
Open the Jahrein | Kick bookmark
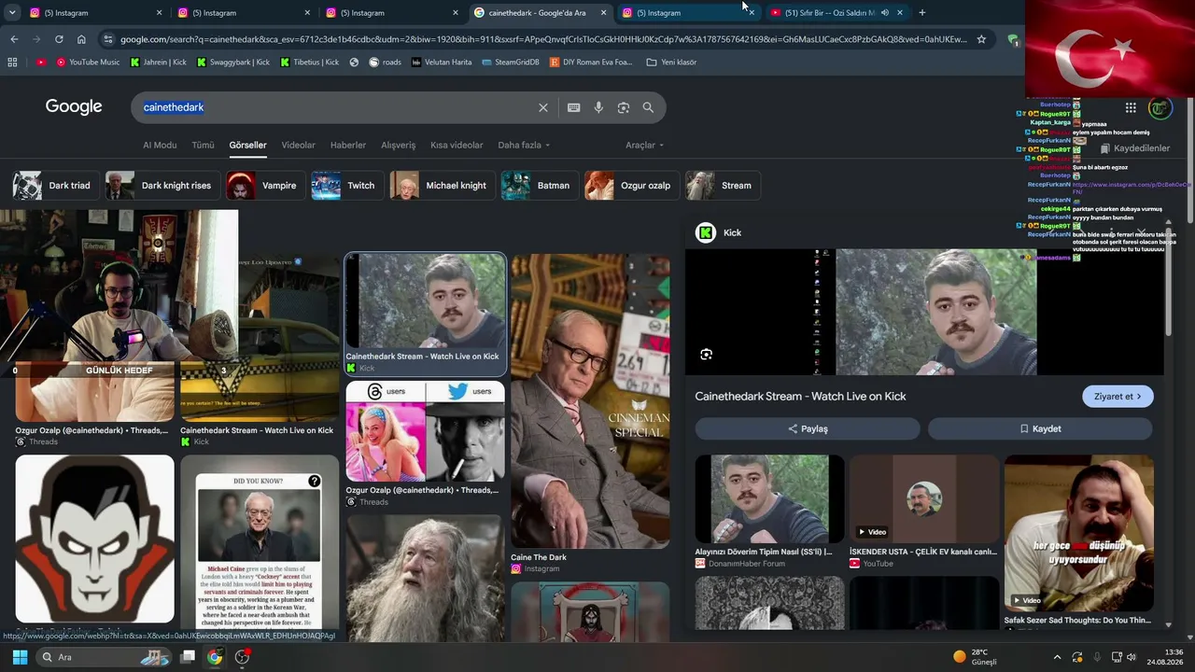point(160,63)
